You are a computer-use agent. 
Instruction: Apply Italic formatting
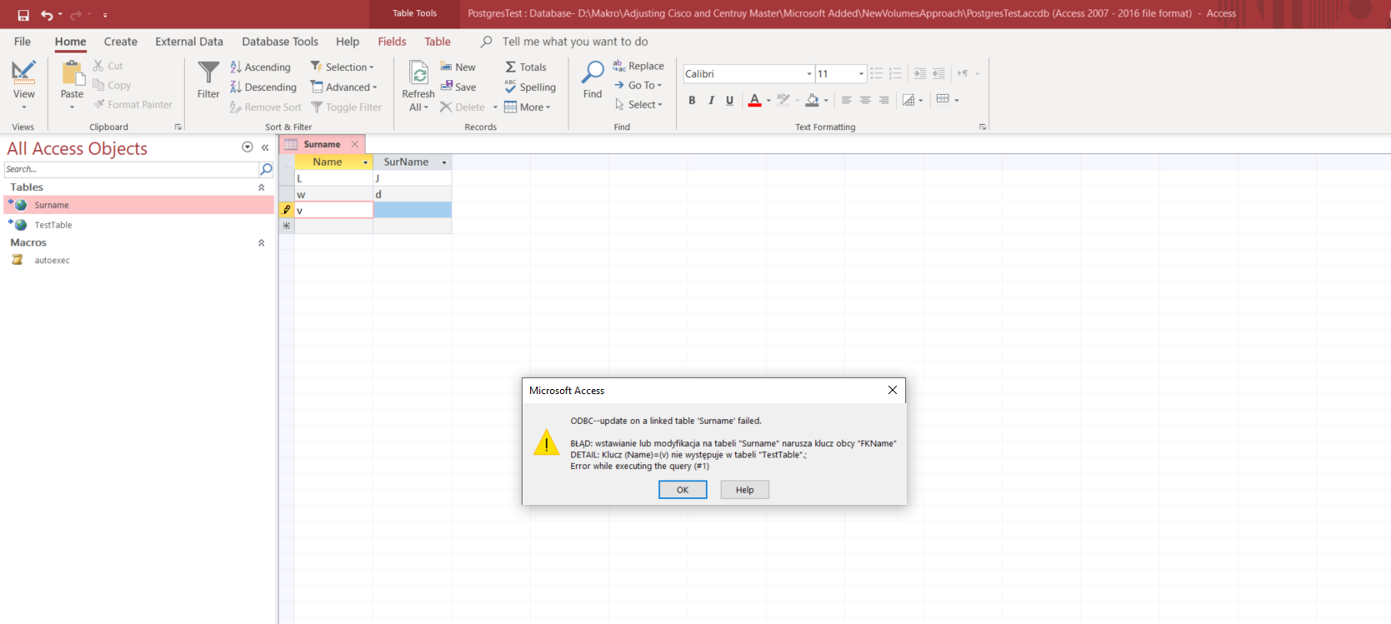711,100
